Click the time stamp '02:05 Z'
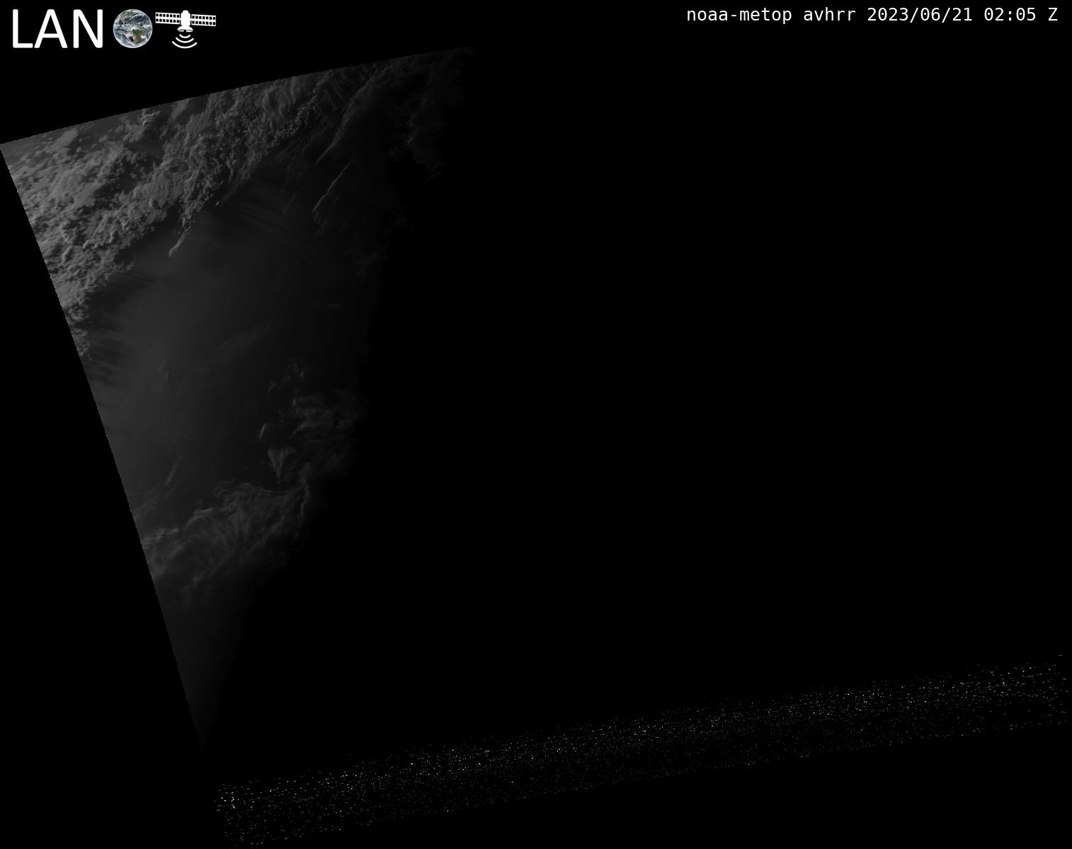 (1021, 15)
